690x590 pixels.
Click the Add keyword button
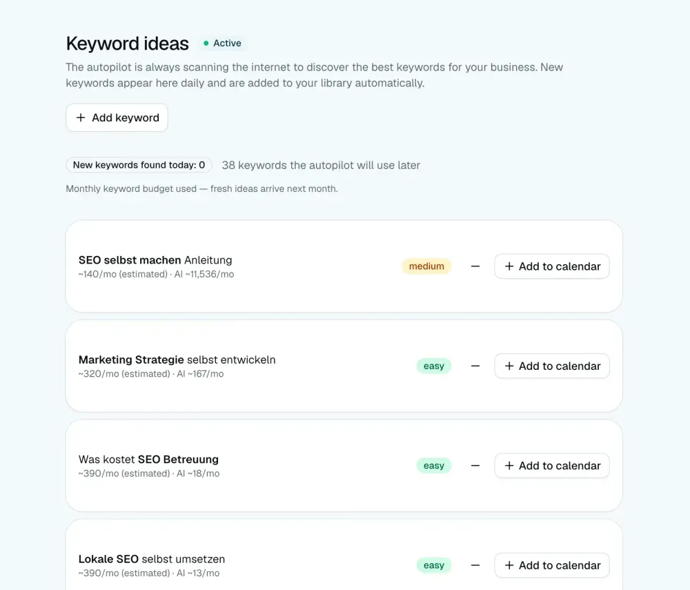click(117, 117)
